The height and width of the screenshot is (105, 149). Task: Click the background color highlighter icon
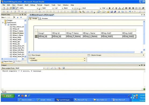pyautogui.click(x=123, y=8)
